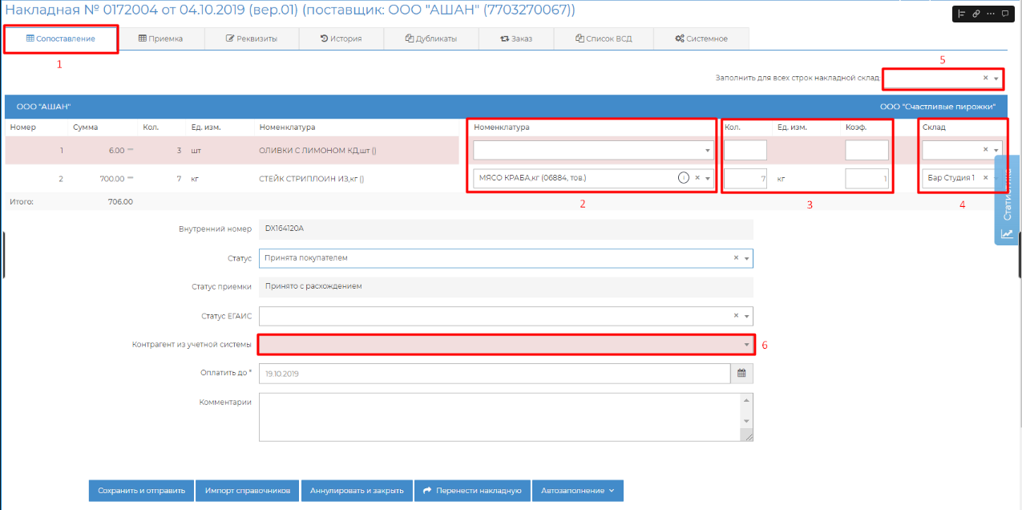The image size is (1022, 510).
Task: Clear the Бар Студия 1 warehouse value
Action: pyautogui.click(x=985, y=178)
